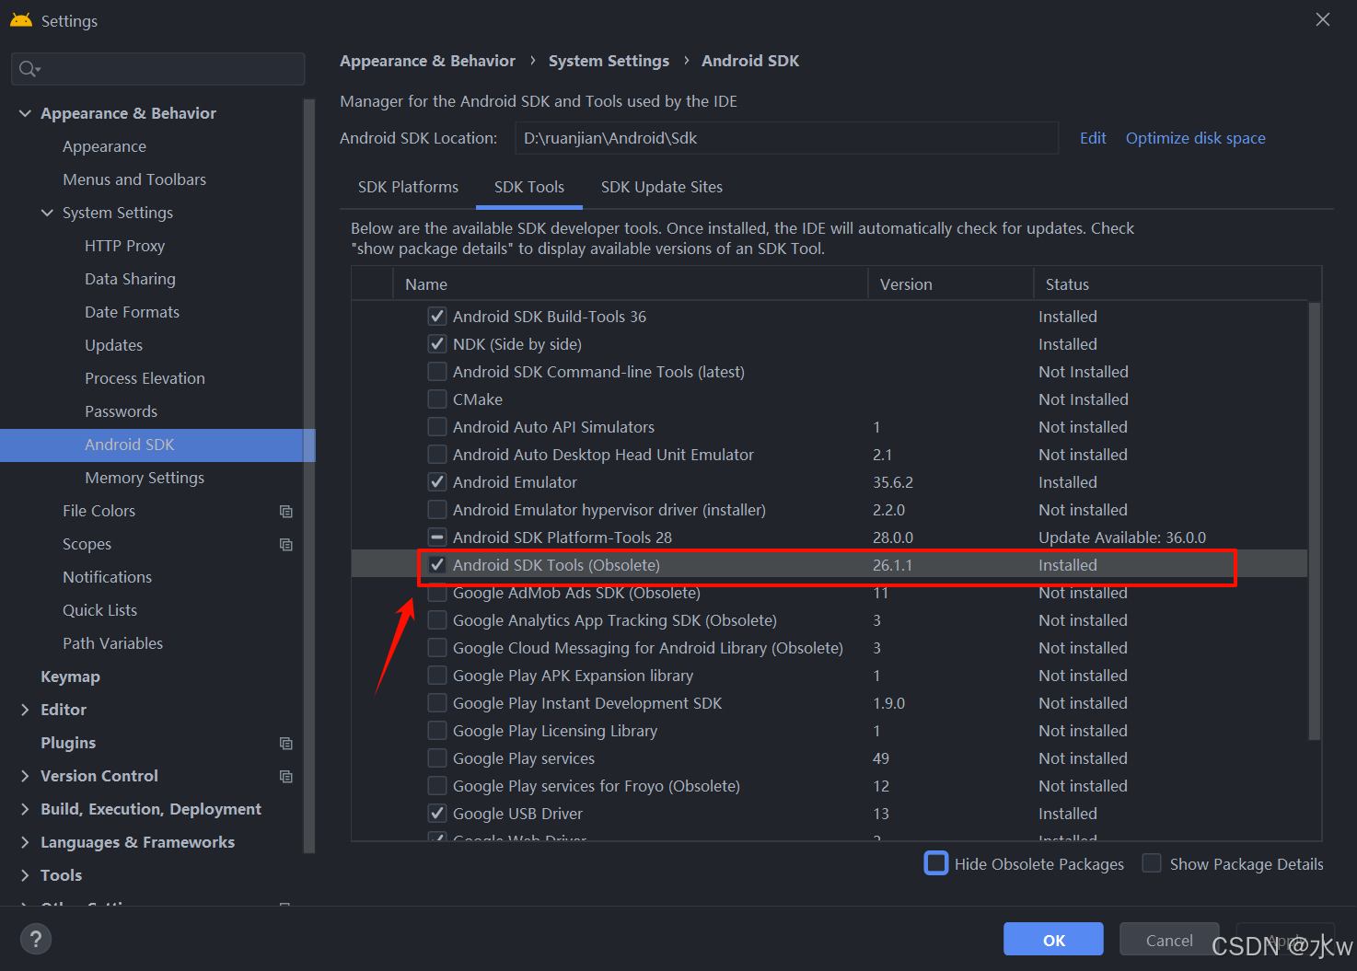The image size is (1357, 971).
Task: Uncheck Google USB Driver checkbox
Action: 437,814
